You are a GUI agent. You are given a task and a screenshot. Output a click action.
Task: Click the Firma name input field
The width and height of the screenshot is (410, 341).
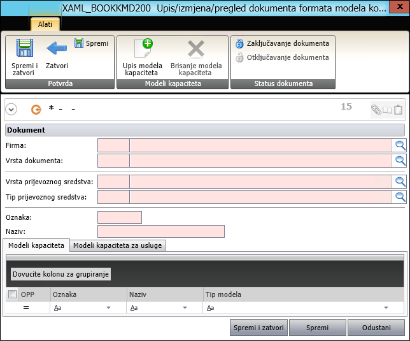point(261,145)
